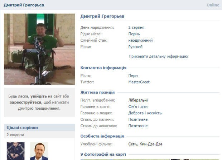222x160 pixels.
Task: Click the Мови label
Action: [x=86, y=47]
